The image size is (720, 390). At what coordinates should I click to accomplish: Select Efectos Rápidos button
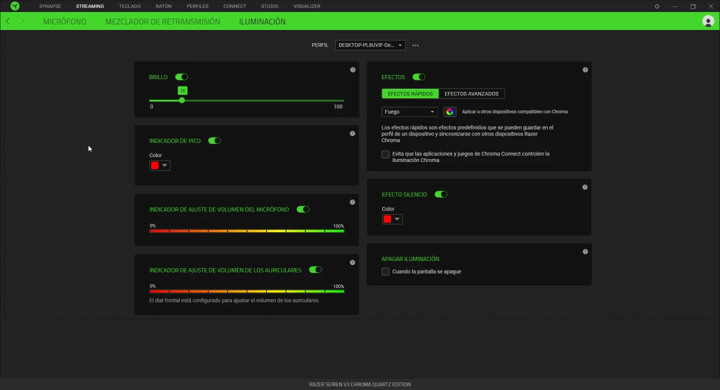point(410,94)
